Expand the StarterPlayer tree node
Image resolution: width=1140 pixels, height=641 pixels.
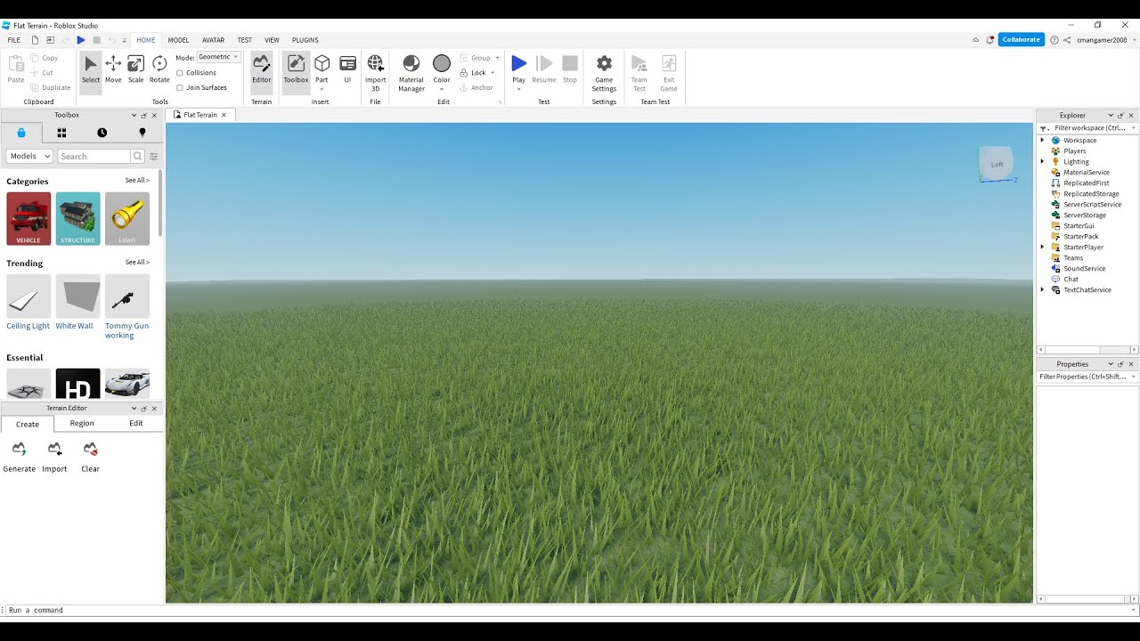point(1042,247)
